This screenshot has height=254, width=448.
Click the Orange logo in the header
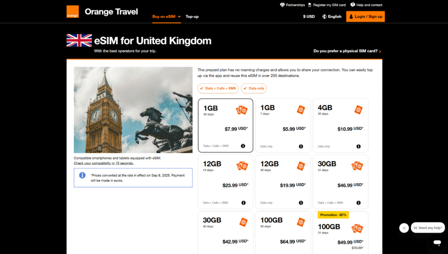tap(73, 12)
